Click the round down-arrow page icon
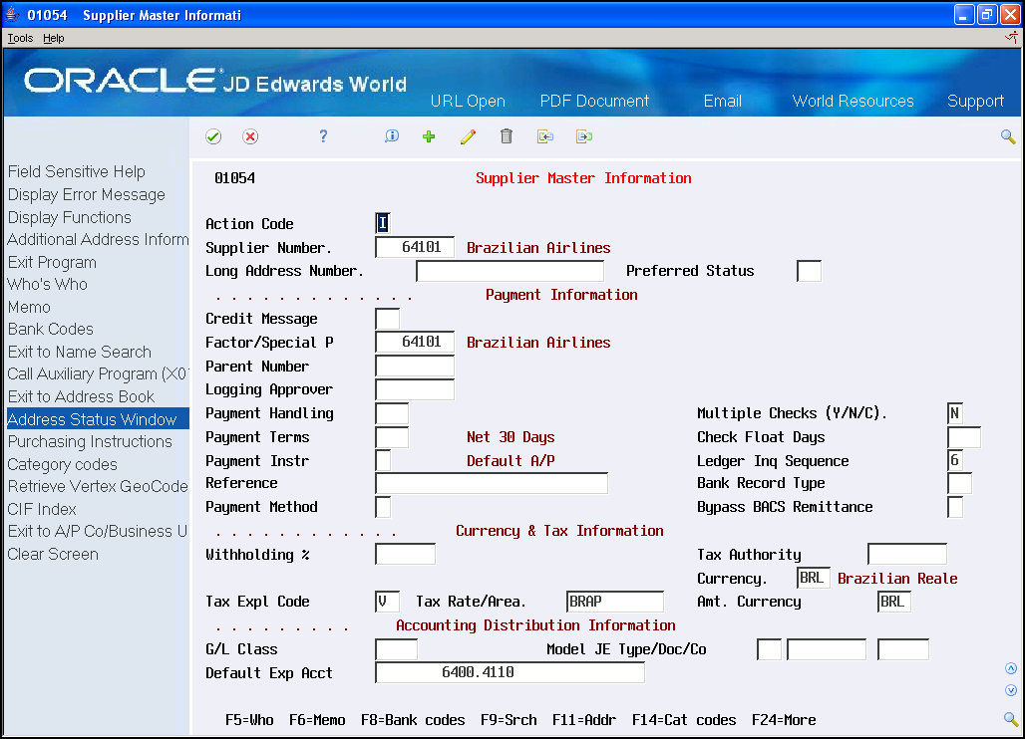 click(x=1011, y=690)
